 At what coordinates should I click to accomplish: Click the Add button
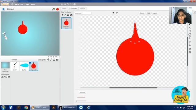pos(148,13)
